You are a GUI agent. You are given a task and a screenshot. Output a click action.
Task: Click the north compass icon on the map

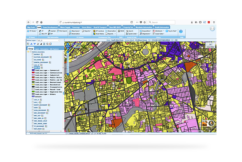pos(211,123)
